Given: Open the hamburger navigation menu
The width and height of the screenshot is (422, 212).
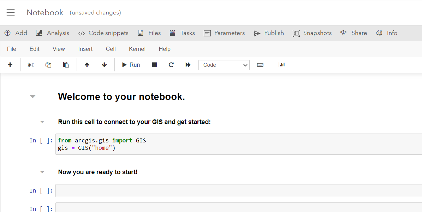Looking at the screenshot, I should 11,12.
